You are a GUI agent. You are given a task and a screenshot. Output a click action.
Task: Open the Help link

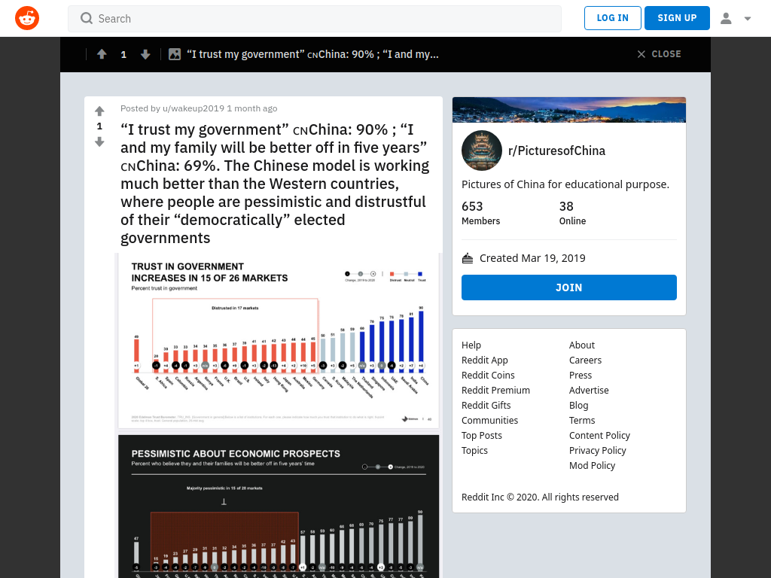(x=471, y=345)
